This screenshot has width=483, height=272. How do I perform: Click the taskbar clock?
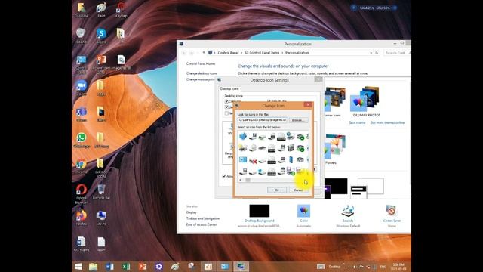pos(398,267)
